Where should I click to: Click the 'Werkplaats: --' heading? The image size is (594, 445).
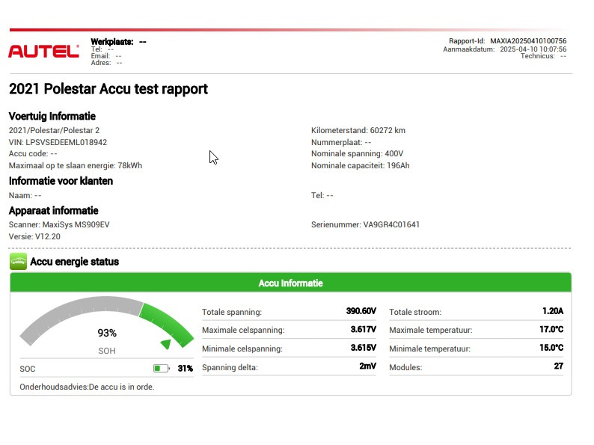coord(118,42)
